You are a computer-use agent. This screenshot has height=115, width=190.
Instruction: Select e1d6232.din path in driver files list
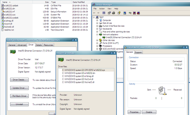[x=79, y=73]
